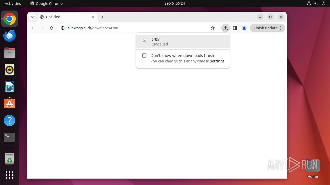Open the clock and calendar menu
Viewport: 330px width, 185px height.
(175, 3)
